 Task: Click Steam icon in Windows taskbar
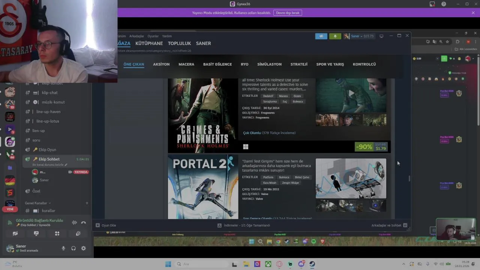312,264
